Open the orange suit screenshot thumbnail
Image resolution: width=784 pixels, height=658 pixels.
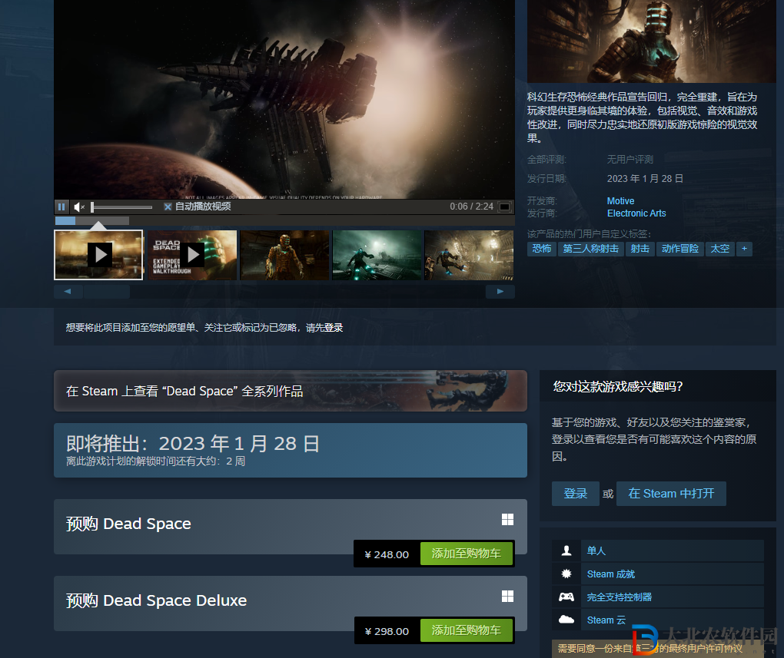284,255
